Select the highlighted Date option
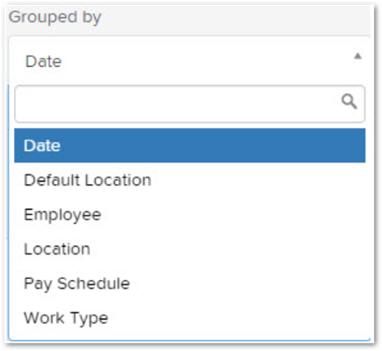This screenshot has height=351, width=382. click(x=190, y=145)
